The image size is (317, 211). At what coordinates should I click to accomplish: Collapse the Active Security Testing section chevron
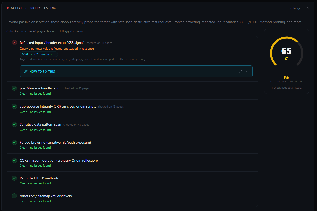coord(307,8)
